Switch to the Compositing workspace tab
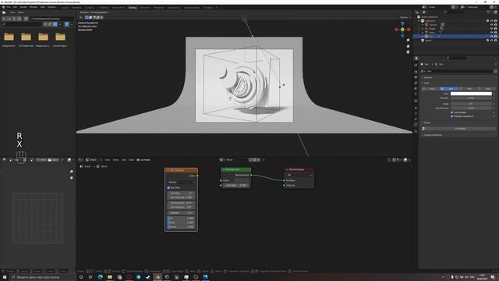Screen dimensions: 499x281 (x=173, y=7)
